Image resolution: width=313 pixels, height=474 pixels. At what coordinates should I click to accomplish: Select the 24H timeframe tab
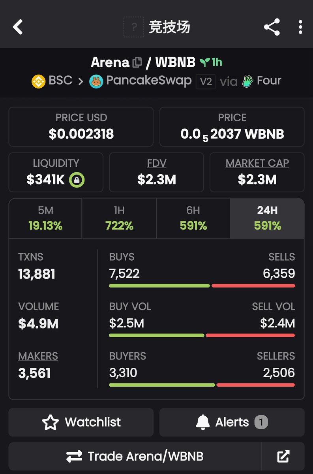click(x=267, y=218)
